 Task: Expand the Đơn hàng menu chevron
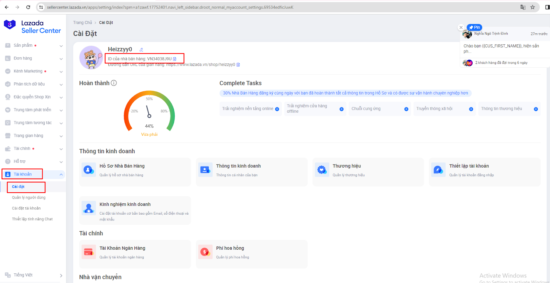(61, 59)
